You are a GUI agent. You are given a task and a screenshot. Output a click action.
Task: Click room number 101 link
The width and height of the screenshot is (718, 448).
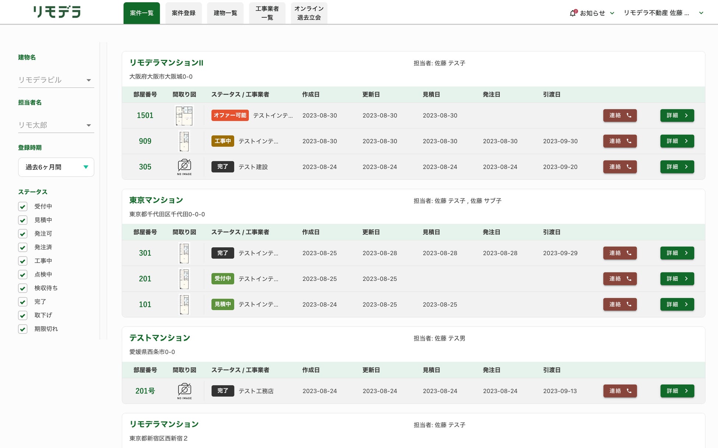tap(145, 304)
